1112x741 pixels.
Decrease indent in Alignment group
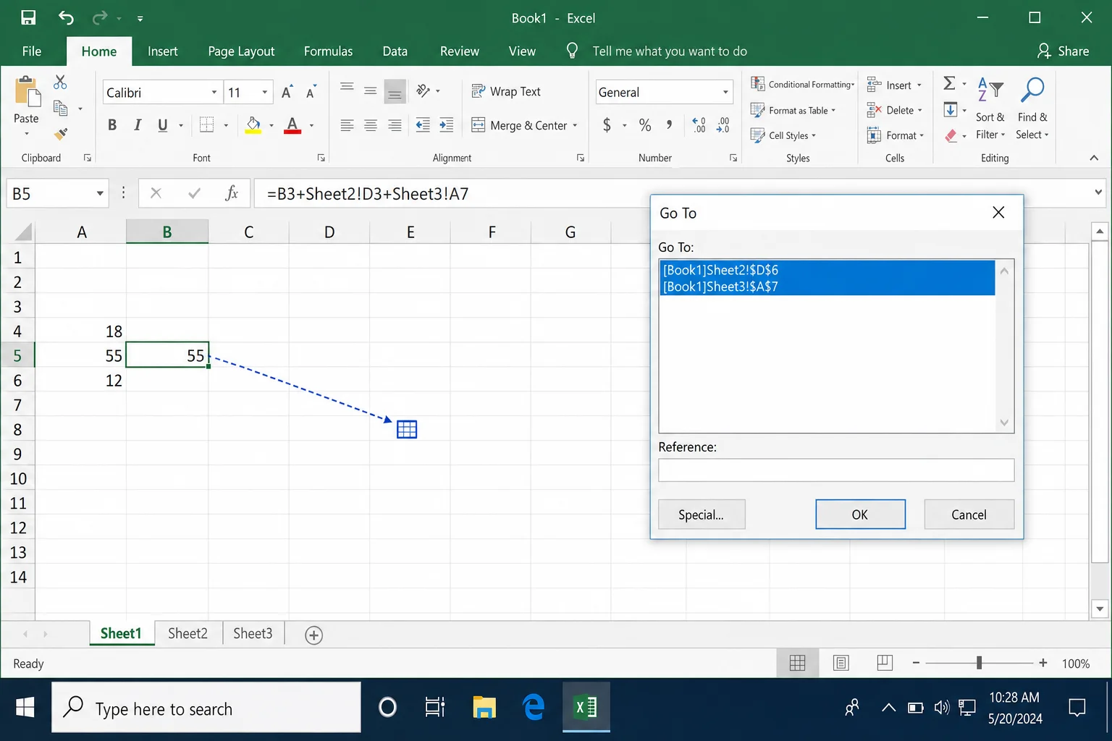coord(423,124)
